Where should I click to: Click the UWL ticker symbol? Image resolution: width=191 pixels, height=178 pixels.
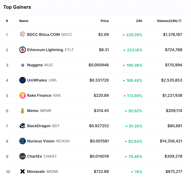click(53, 80)
